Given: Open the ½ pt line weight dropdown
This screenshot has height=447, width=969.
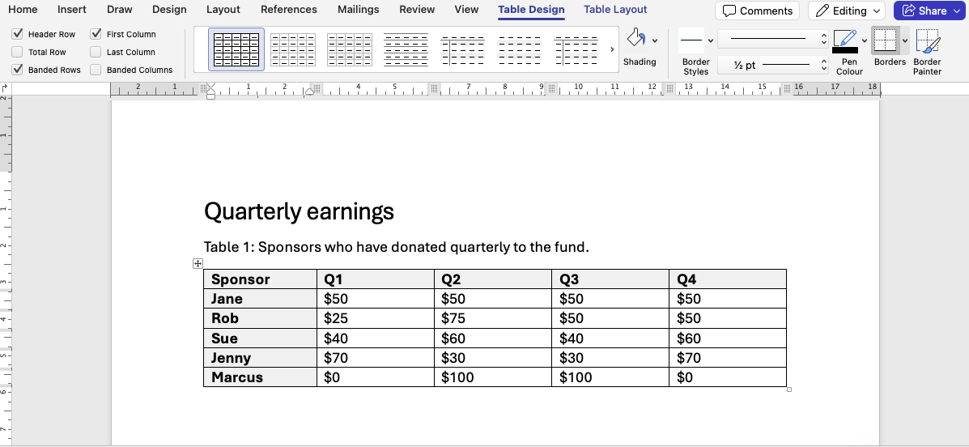Looking at the screenshot, I should point(772,65).
